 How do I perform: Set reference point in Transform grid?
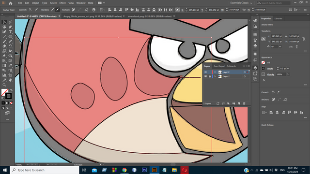tap(263, 39)
